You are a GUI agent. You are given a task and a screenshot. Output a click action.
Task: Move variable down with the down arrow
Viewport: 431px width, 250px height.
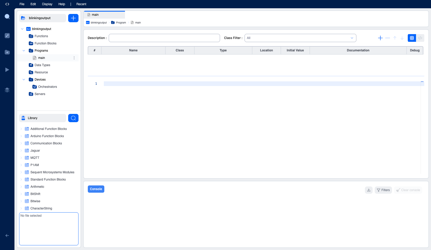(x=402, y=38)
